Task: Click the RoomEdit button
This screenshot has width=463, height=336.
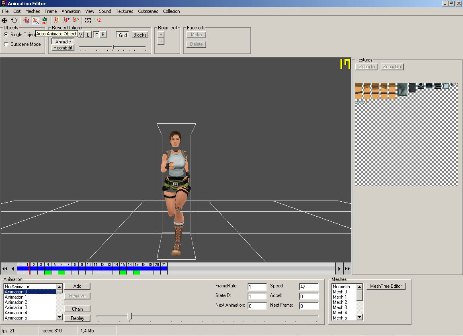Action: point(63,48)
